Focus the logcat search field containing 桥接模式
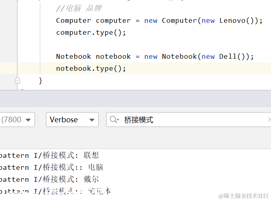 coord(189,120)
